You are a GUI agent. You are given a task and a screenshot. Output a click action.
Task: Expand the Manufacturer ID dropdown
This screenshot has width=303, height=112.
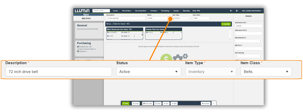pos(248,41)
